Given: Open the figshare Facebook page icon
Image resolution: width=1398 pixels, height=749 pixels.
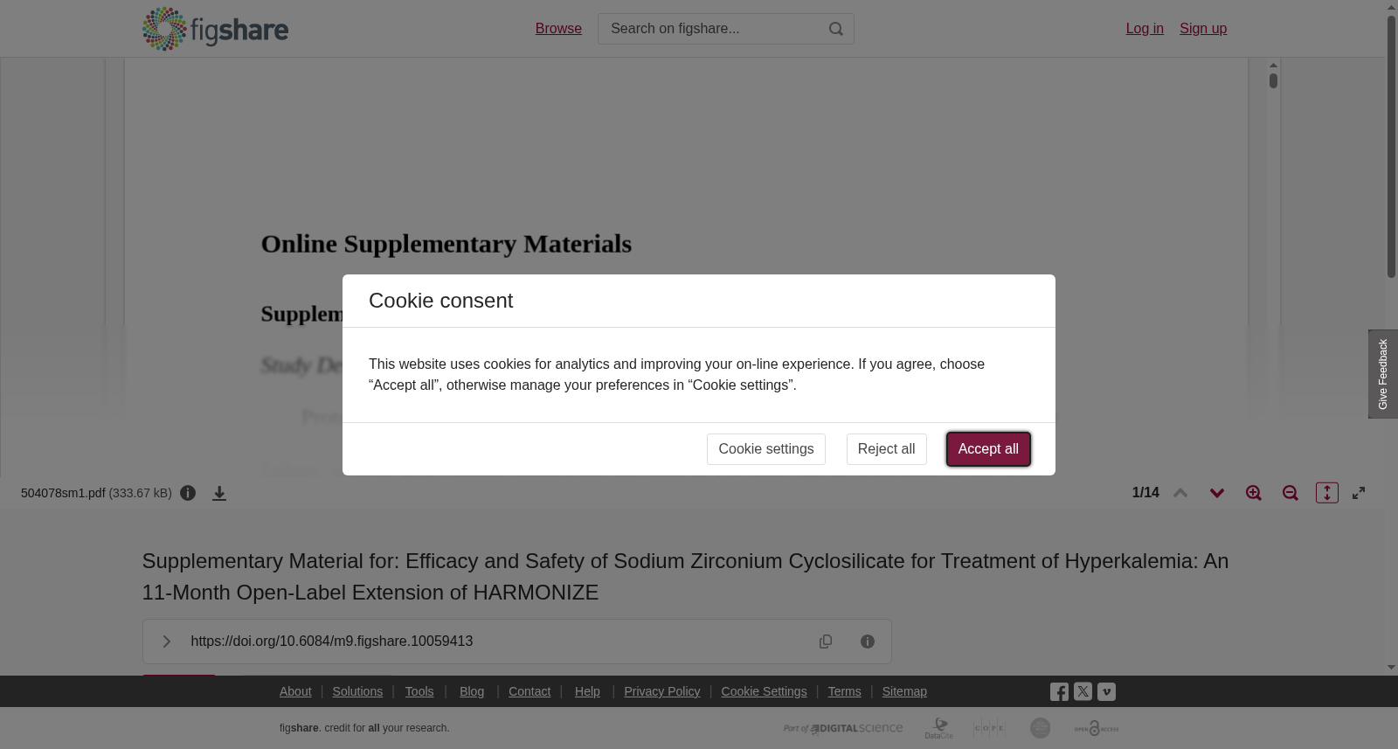Looking at the screenshot, I should coord(1059,692).
